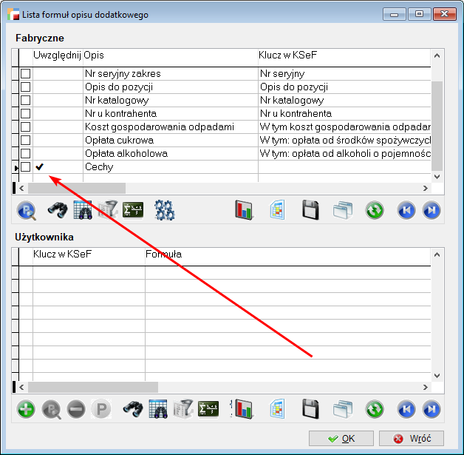Screen dimensions: 464x455
Task: Click the floppy disk save icon in Użytkownika toolbar
Action: click(x=310, y=409)
